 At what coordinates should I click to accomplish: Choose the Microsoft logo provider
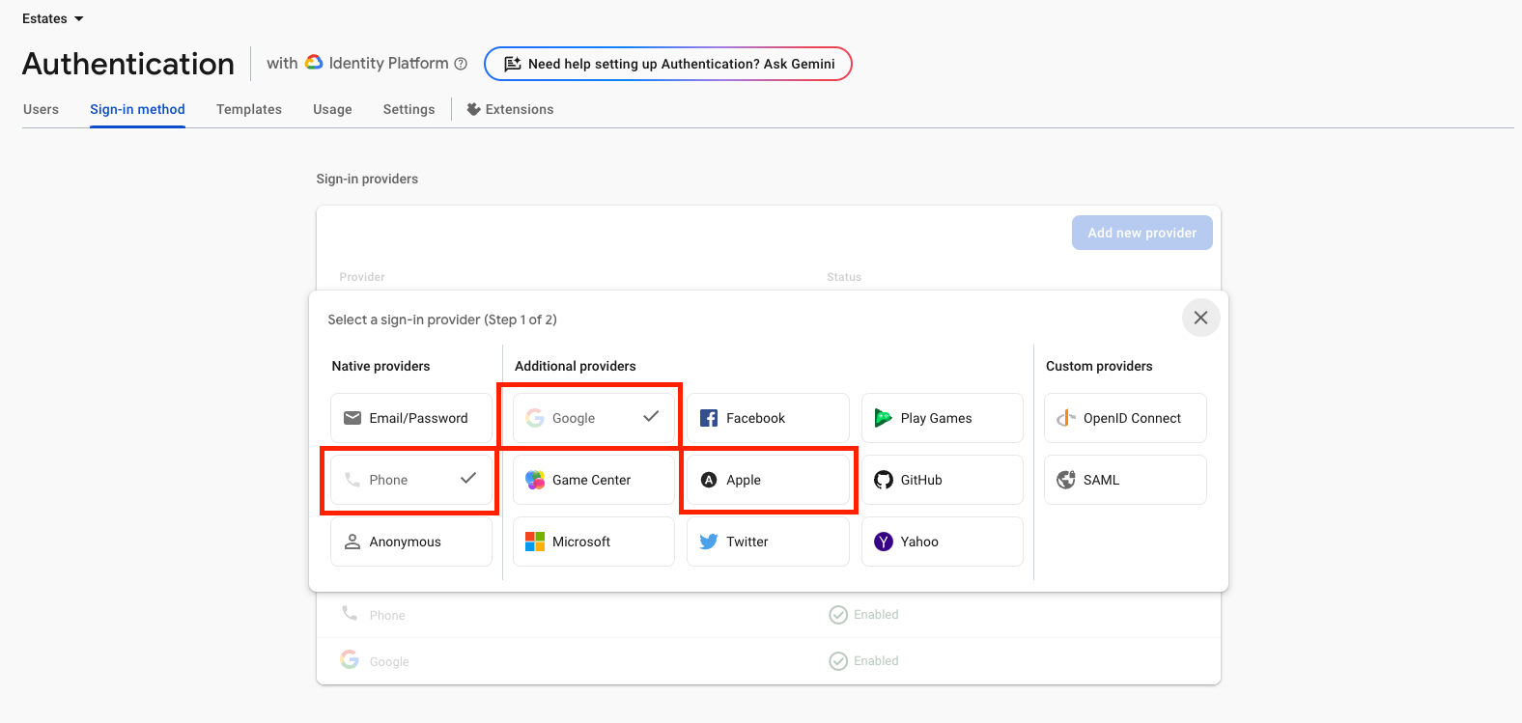[x=594, y=542]
